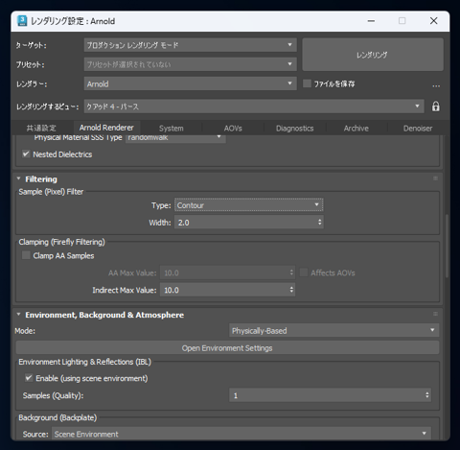This screenshot has width=460, height=450.
Task: Open the レンダリングするビュー dropdown
Action: click(254, 107)
